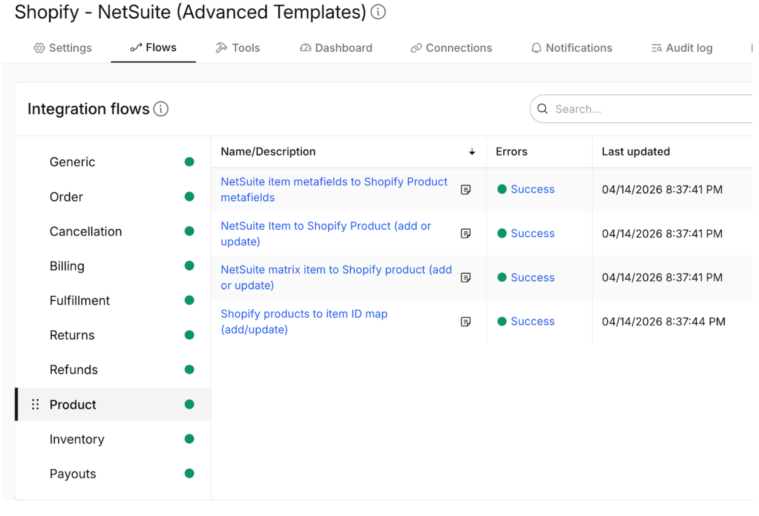Click the green status dot for Generic
This screenshot has width=759, height=516.
click(189, 162)
